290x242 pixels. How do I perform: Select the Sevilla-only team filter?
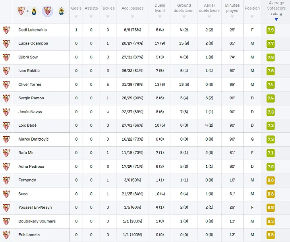pyautogui.click(x=48, y=11)
